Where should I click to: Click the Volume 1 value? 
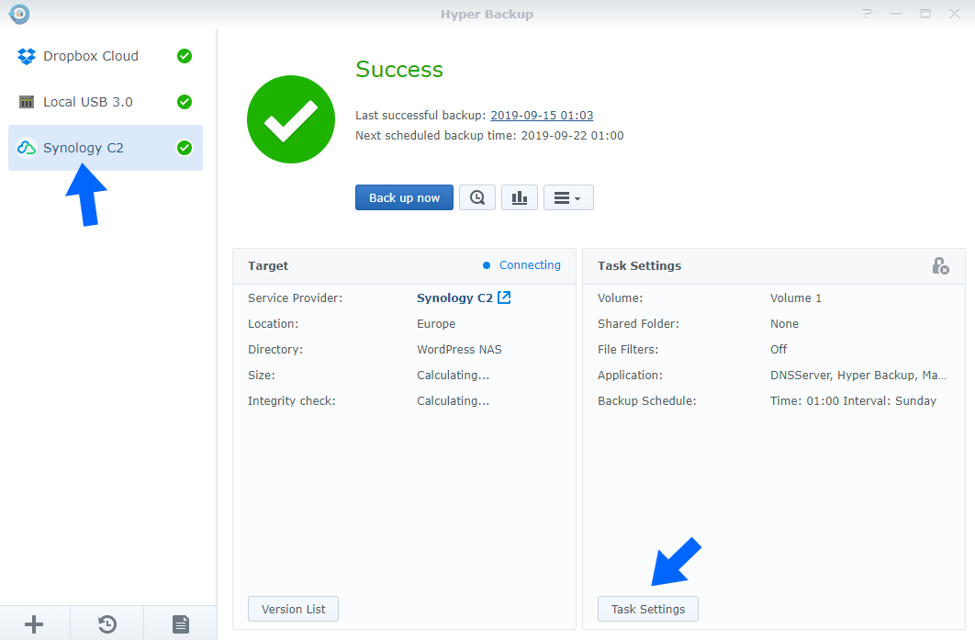coord(795,298)
